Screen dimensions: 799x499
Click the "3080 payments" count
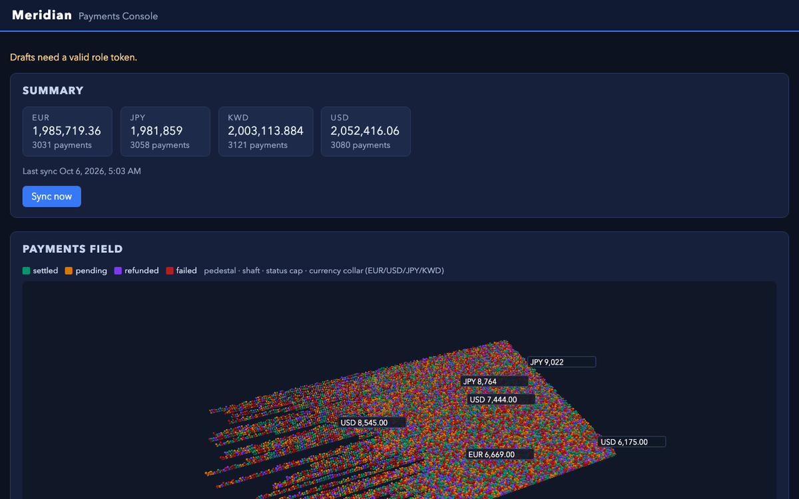(x=360, y=145)
